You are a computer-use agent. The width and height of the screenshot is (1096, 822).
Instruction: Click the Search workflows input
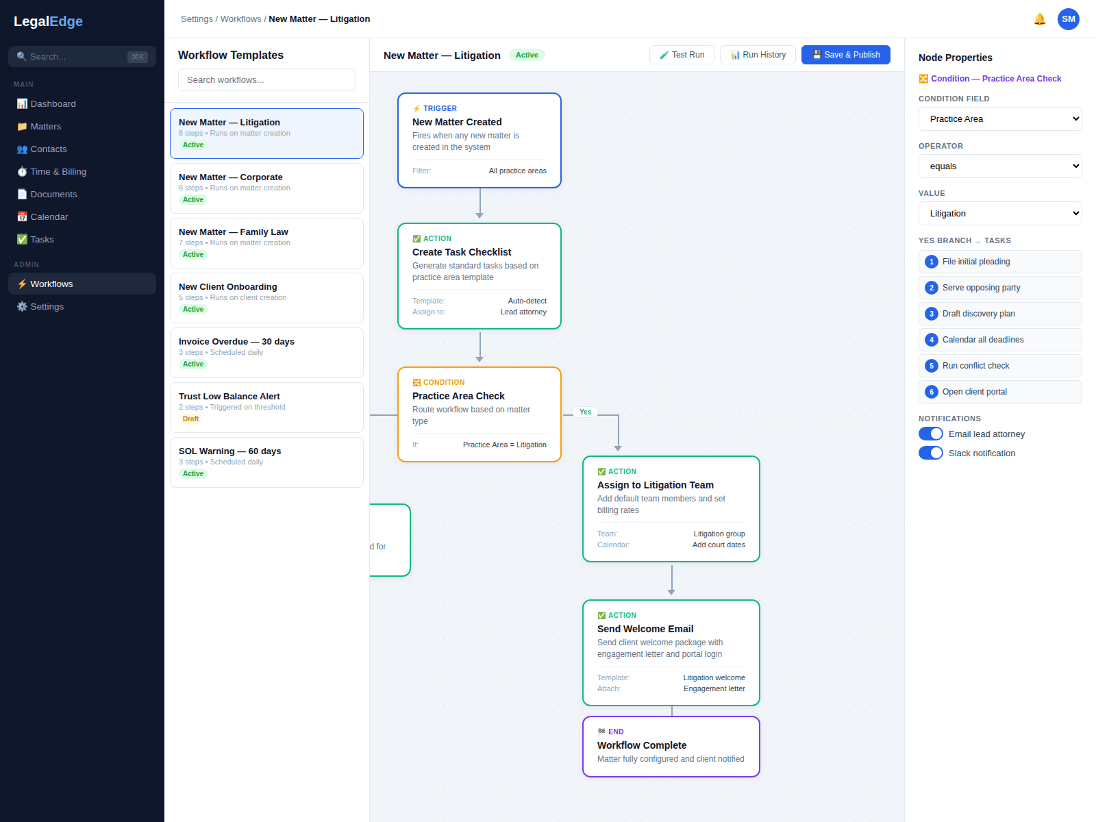click(x=266, y=80)
